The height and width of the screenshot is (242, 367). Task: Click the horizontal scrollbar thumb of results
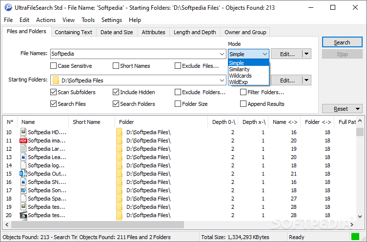[x=98, y=225]
